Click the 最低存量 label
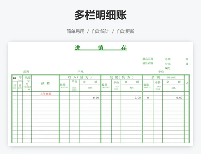Image resolution: width=201 pixels, height=154 pixels. [148, 63]
